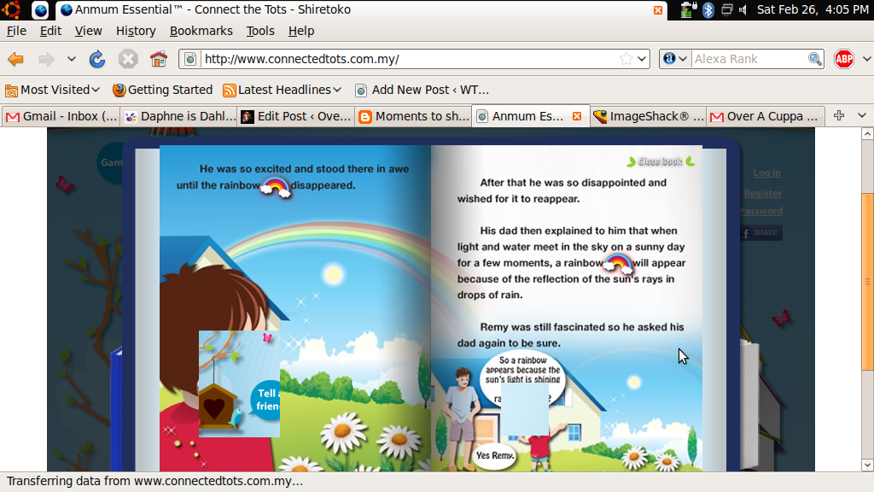Click the clock showing Sat Feb 26

pyautogui.click(x=812, y=9)
